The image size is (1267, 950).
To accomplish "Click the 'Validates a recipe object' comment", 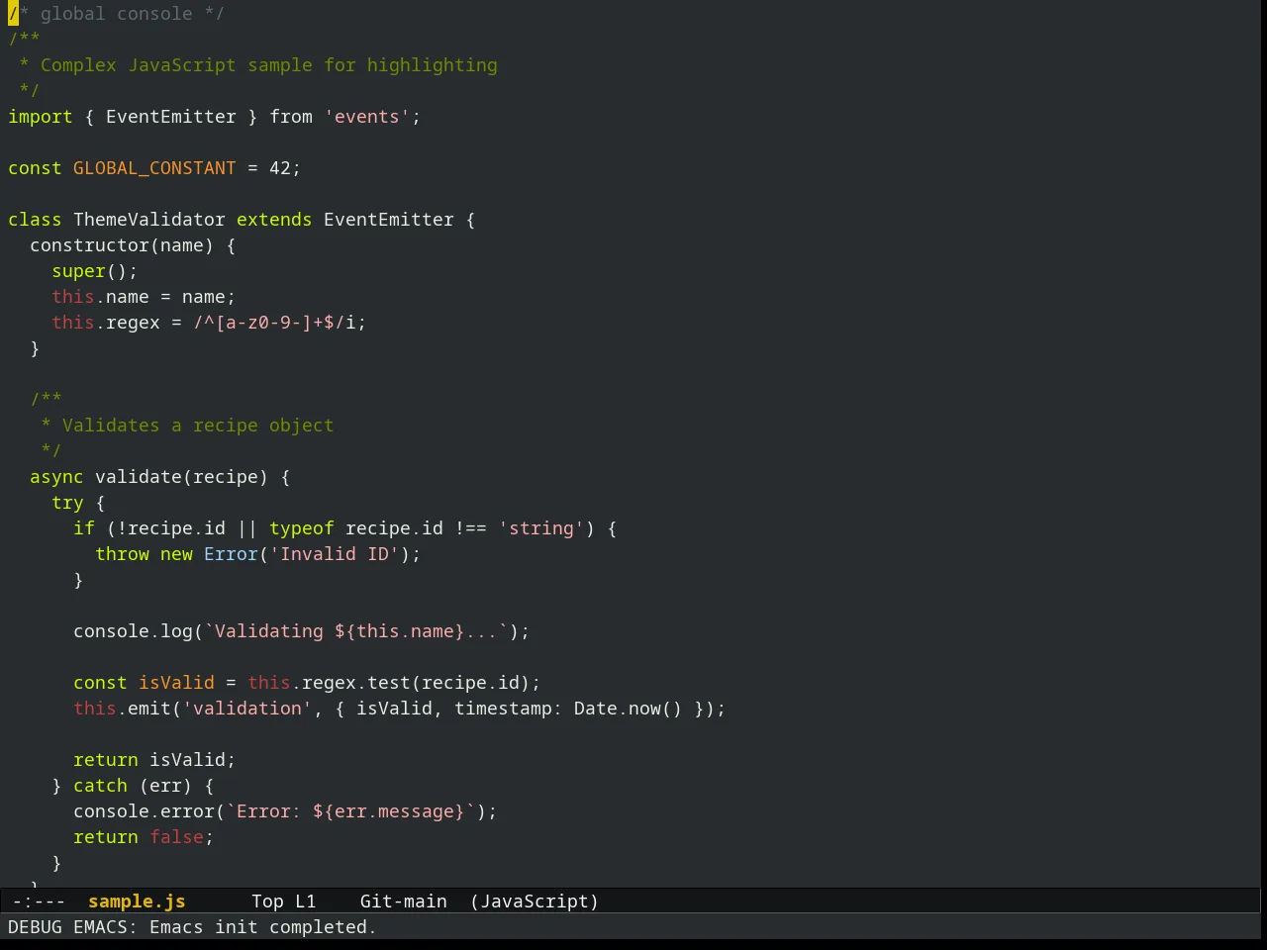I will point(198,426).
